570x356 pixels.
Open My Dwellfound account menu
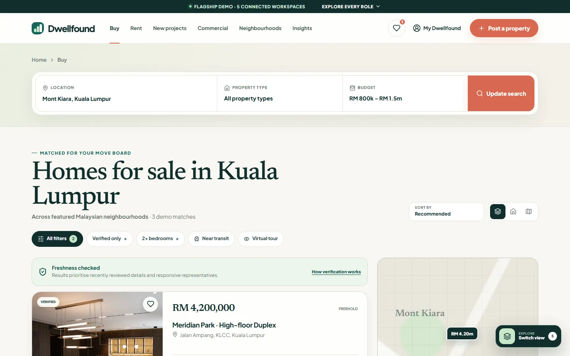click(x=437, y=28)
